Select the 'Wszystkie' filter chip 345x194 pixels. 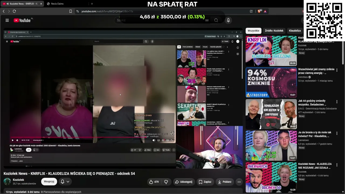tap(253, 31)
